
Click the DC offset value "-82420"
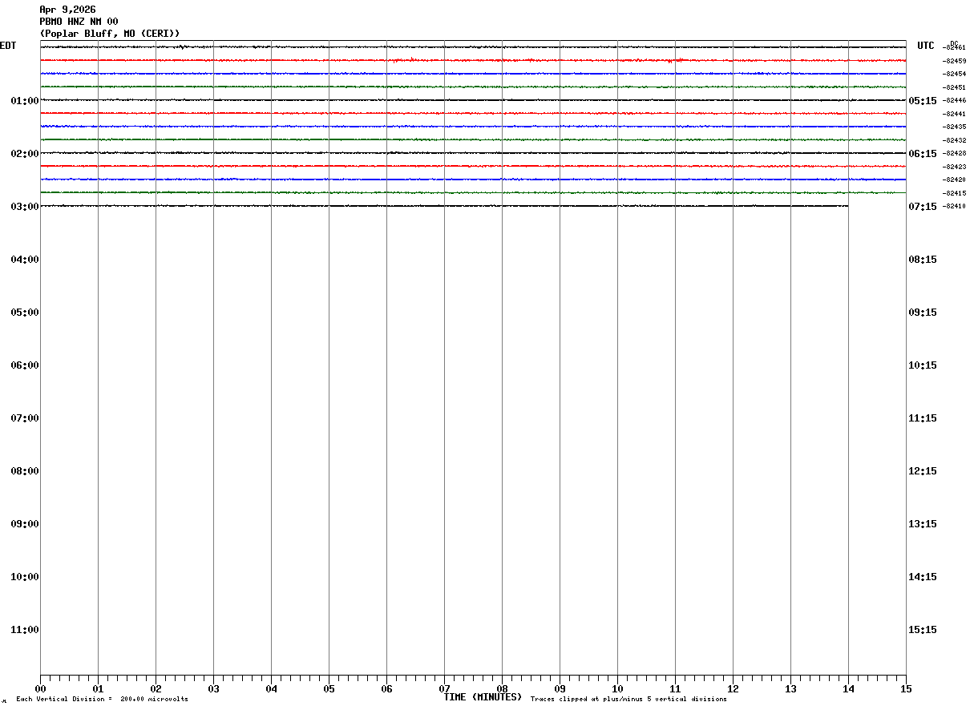pos(954,180)
